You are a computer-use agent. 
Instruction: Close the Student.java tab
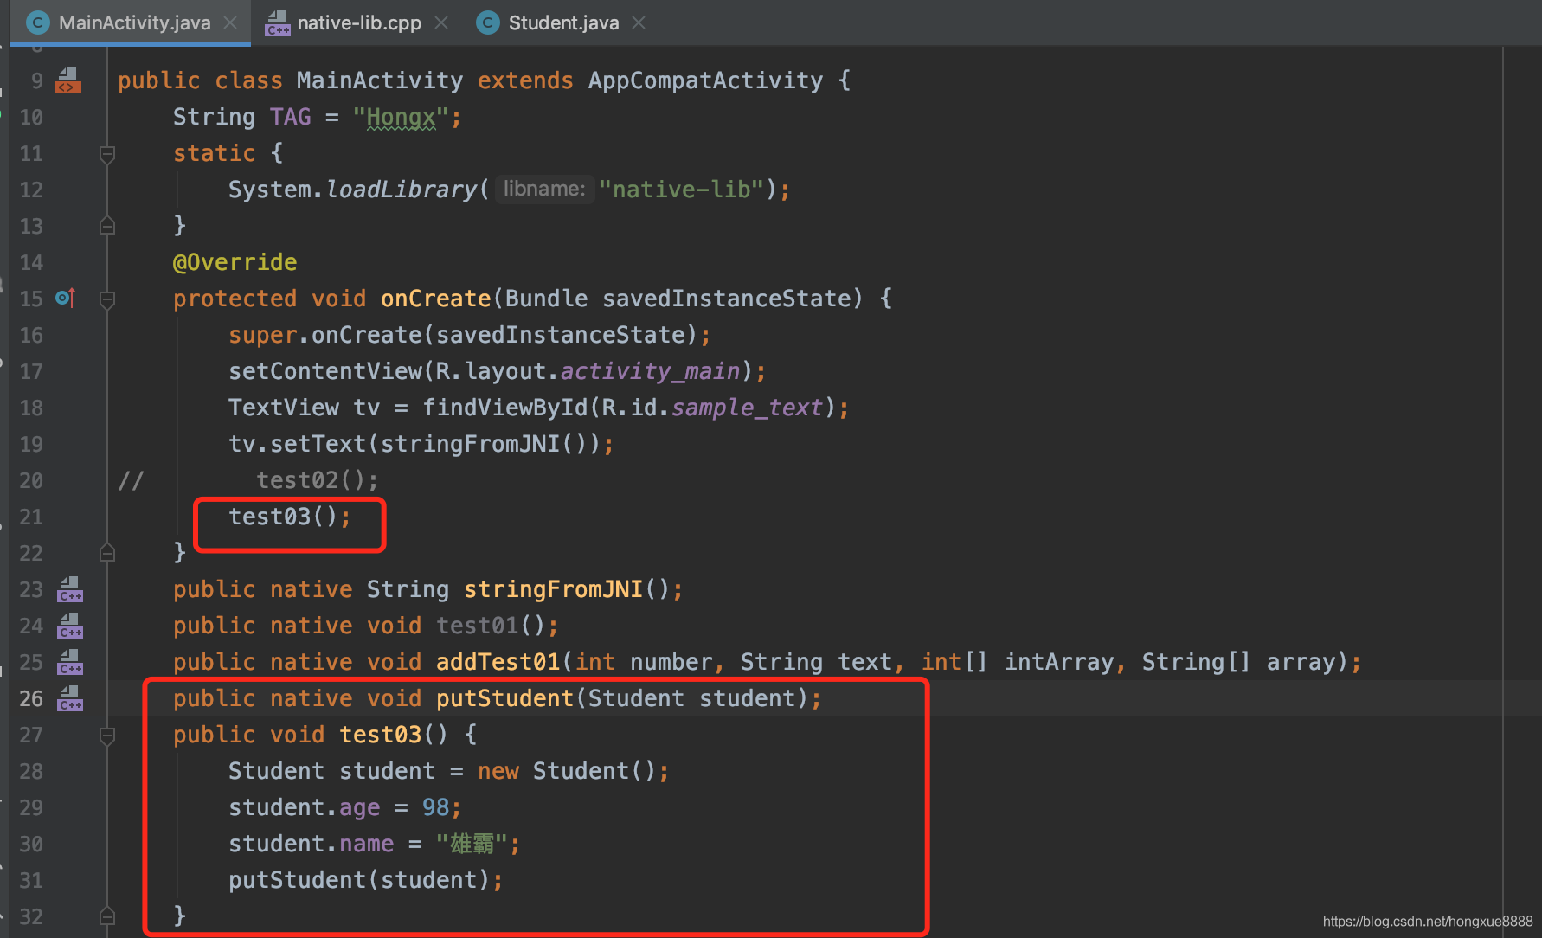tap(639, 22)
